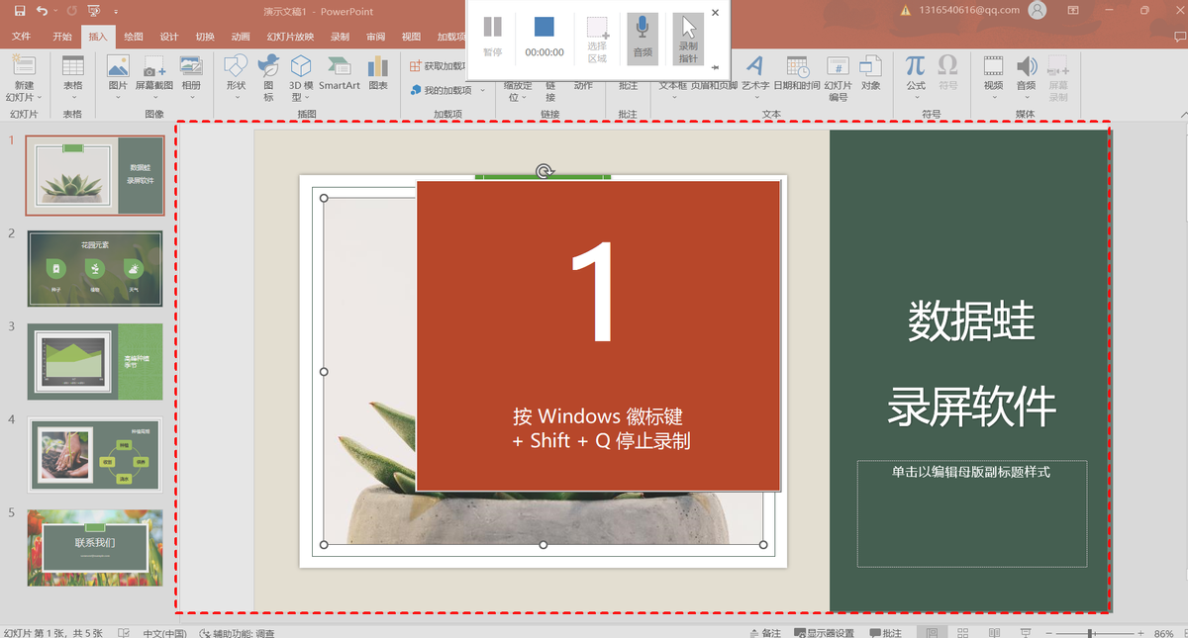
Task: Select slide 2 thumbnail 花园元素
Action: pos(95,270)
